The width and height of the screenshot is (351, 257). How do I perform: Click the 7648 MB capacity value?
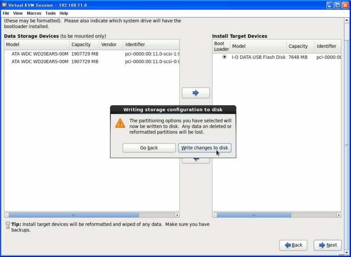[298, 57]
